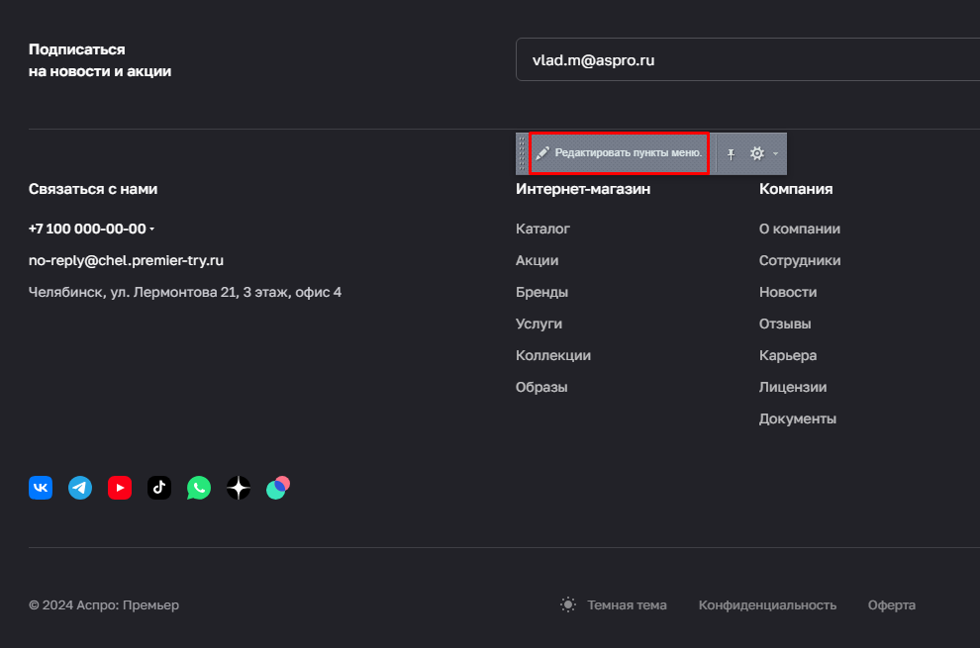The width and height of the screenshot is (980, 648).
Task: Open the WhatsApp icon link
Action: pos(199,488)
